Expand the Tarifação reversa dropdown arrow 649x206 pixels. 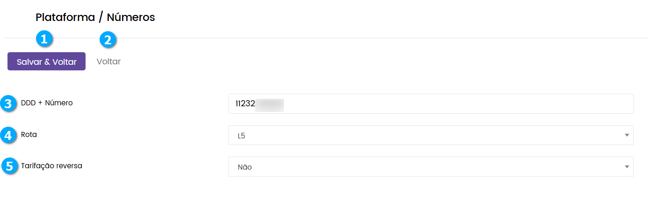click(626, 166)
